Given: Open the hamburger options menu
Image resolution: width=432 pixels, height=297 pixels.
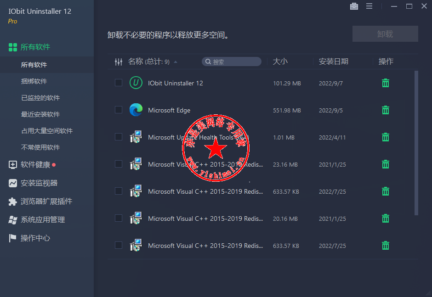Looking at the screenshot, I should pyautogui.click(x=369, y=6).
